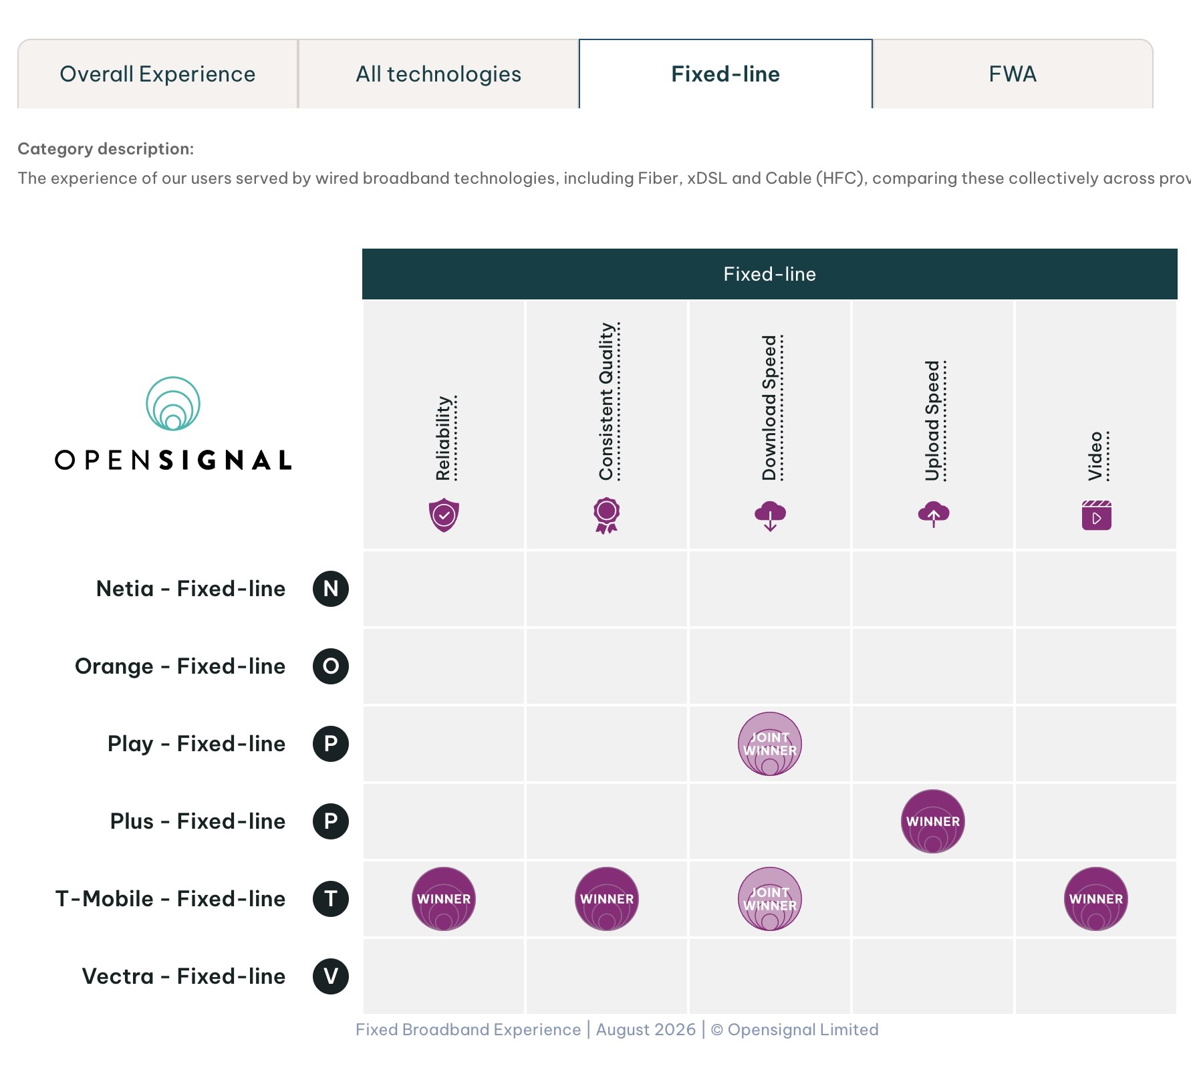The image size is (1191, 1072).
Task: Select the FWA tab
Action: (x=1013, y=74)
